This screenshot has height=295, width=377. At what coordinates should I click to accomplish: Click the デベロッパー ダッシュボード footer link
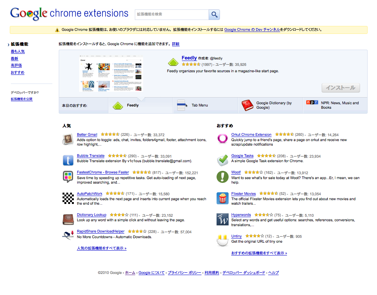[x=244, y=273]
